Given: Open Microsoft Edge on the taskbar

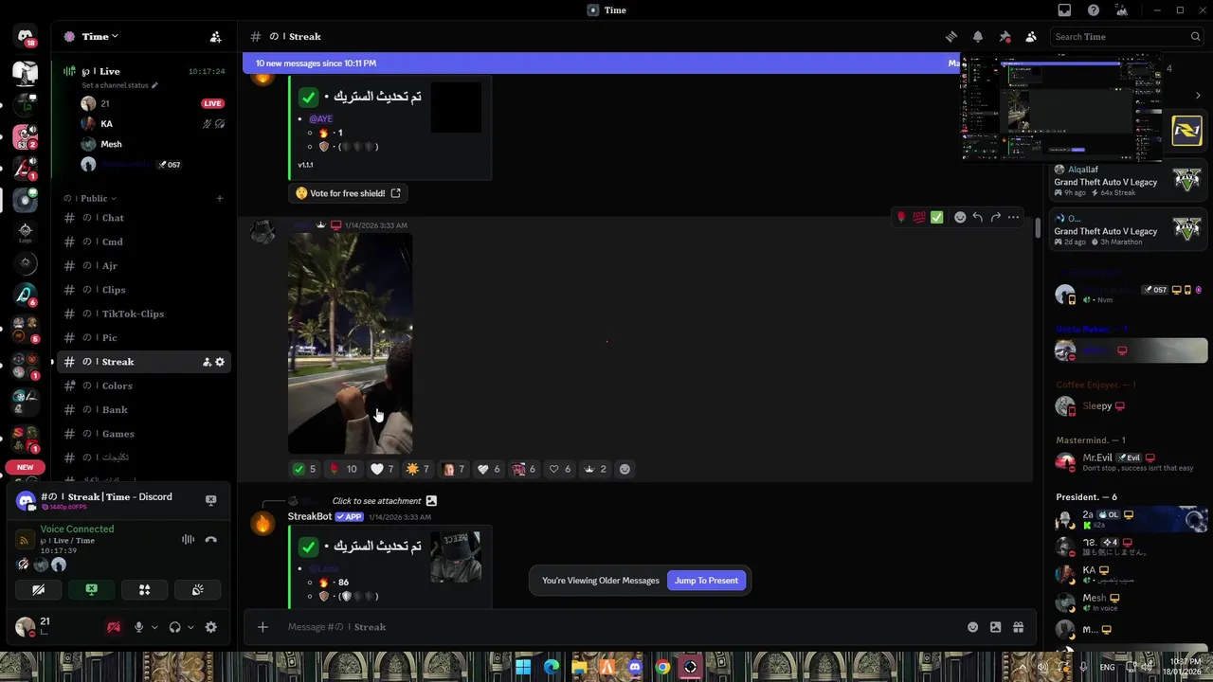Looking at the screenshot, I should pyautogui.click(x=552, y=667).
